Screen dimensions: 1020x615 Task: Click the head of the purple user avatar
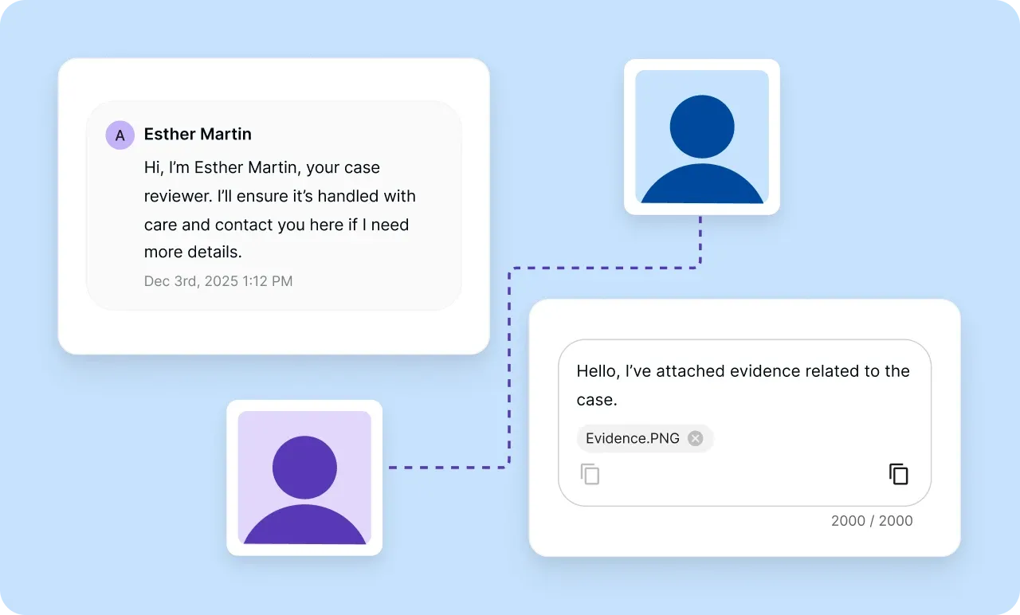coord(304,467)
